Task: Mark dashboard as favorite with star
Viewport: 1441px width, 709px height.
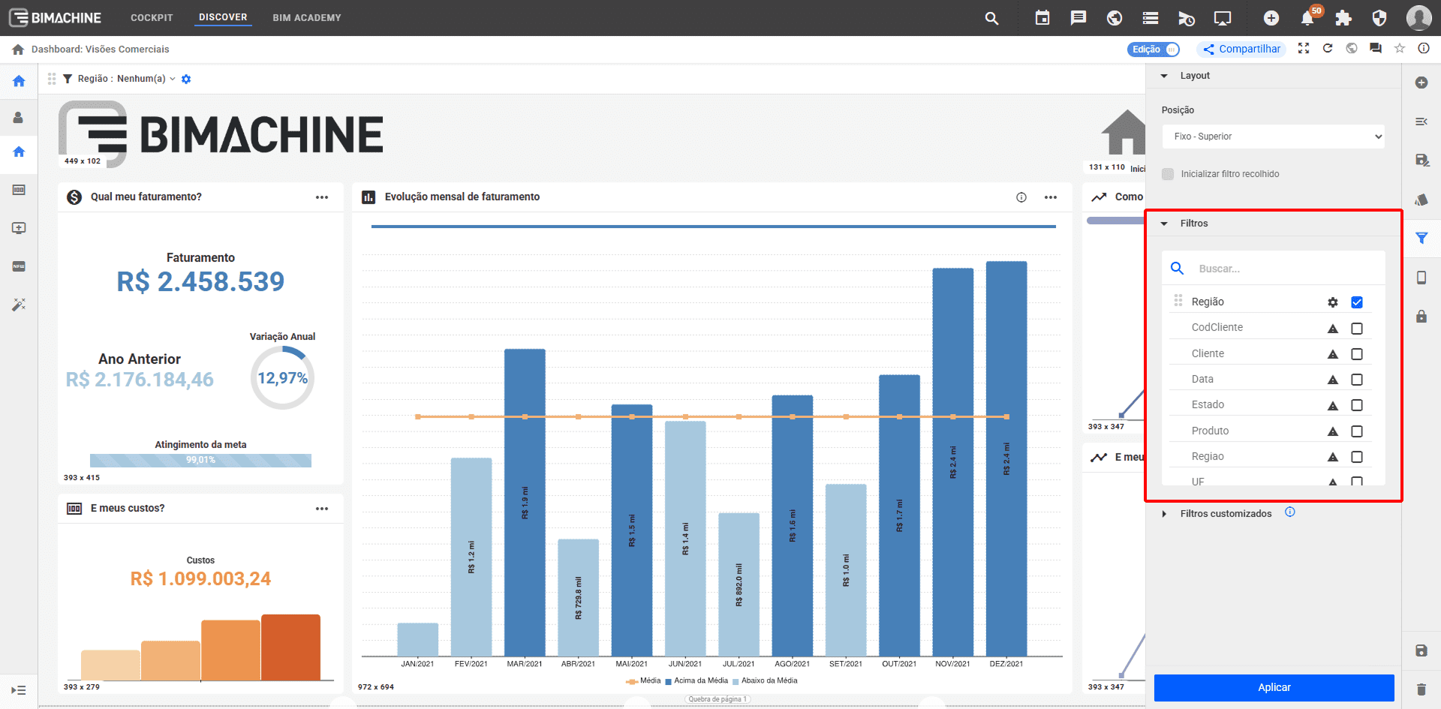Action: 1400,49
